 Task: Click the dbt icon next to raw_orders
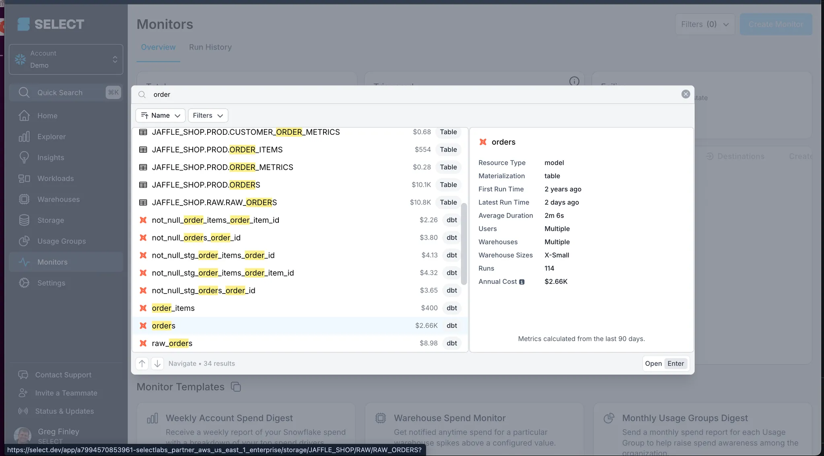click(x=143, y=343)
